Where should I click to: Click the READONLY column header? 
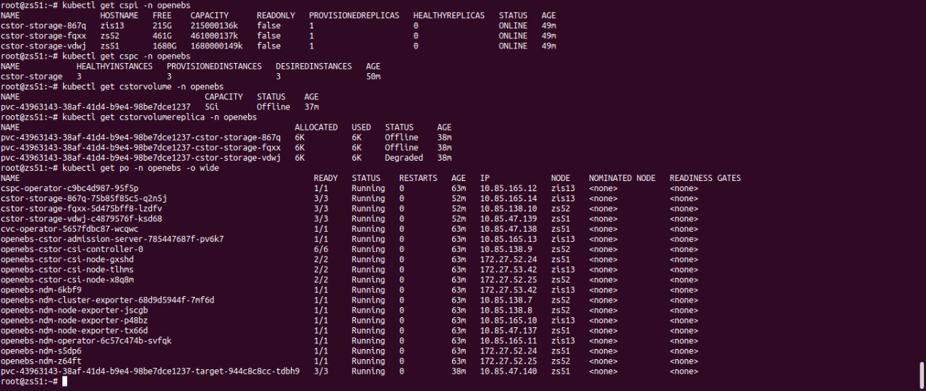(276, 15)
